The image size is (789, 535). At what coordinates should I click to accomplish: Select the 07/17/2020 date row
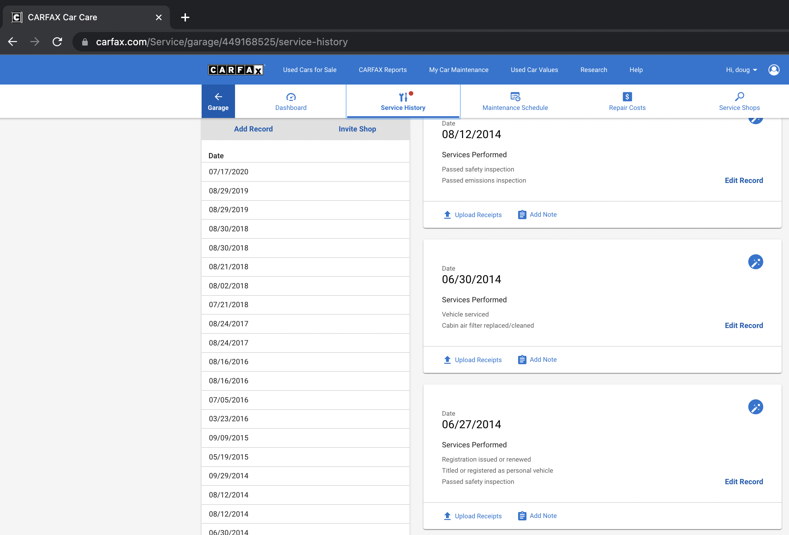pyautogui.click(x=305, y=172)
